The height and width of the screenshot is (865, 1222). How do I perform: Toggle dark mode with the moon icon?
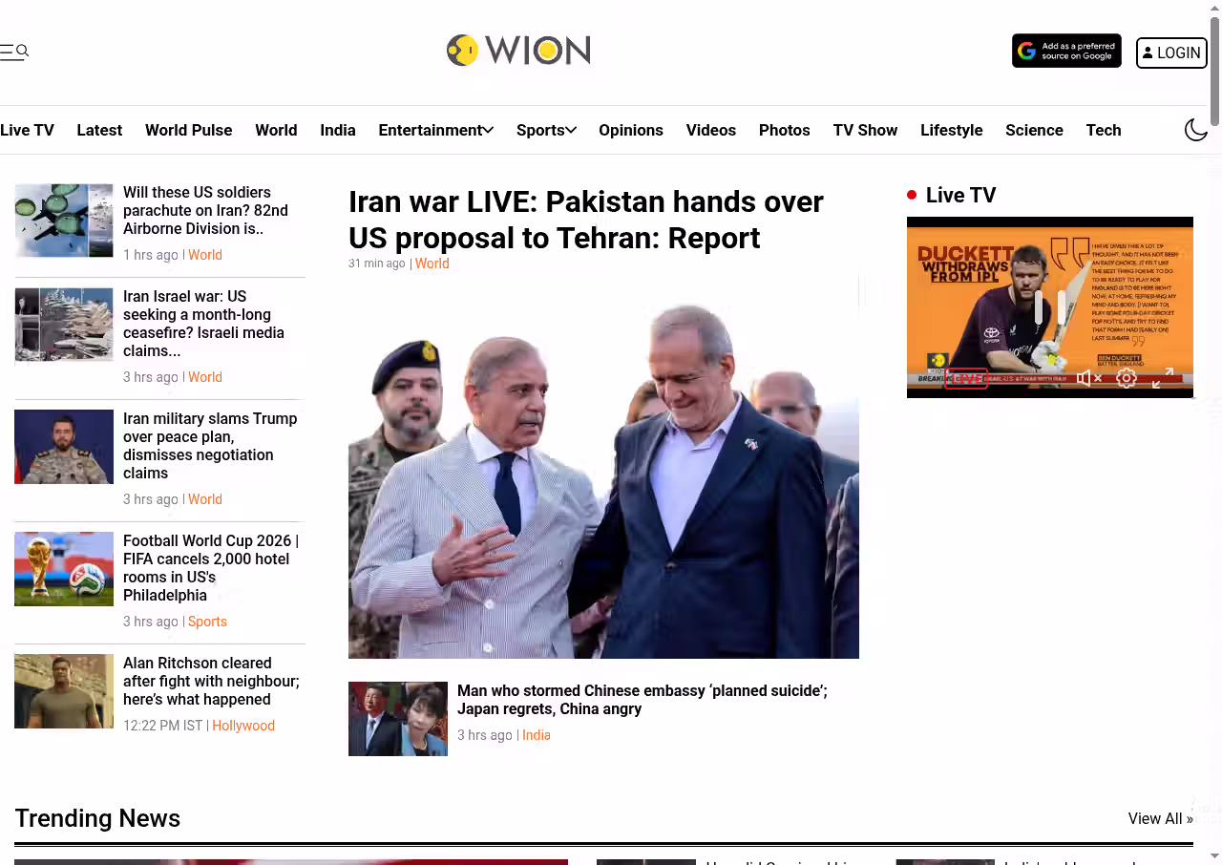point(1196,130)
